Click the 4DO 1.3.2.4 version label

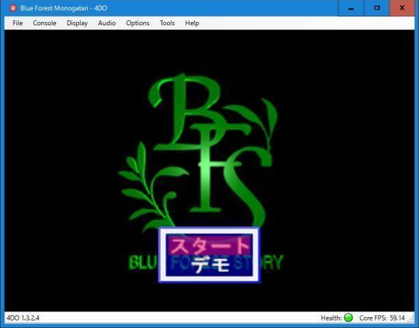pos(23,318)
